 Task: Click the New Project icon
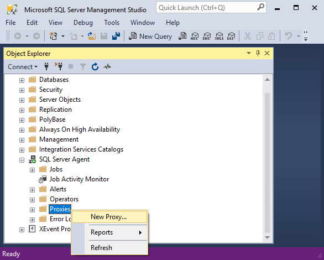tap(54, 36)
